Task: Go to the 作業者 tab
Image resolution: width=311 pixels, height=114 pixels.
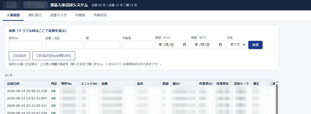Action: [80, 15]
